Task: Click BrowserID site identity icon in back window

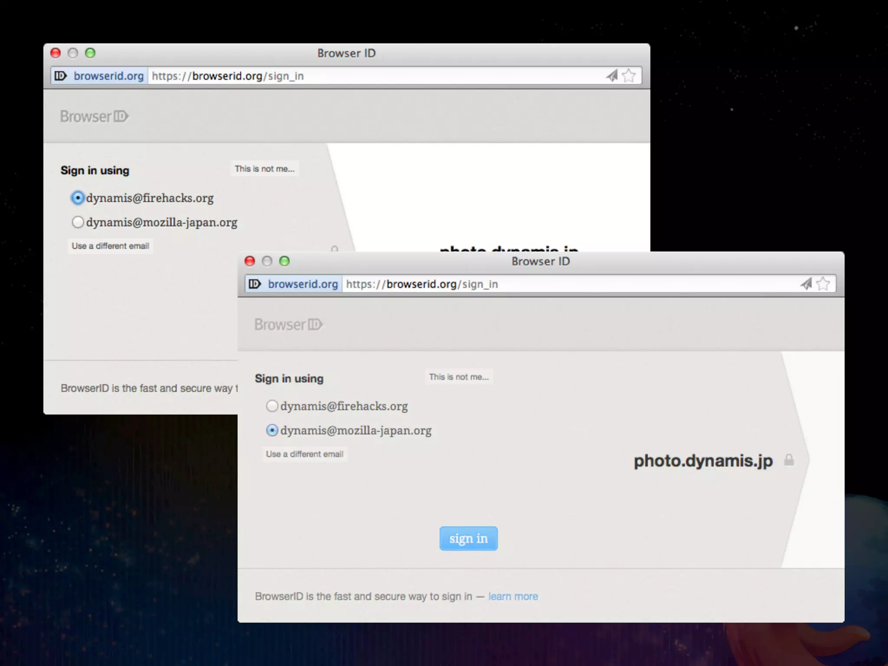Action: coord(60,76)
